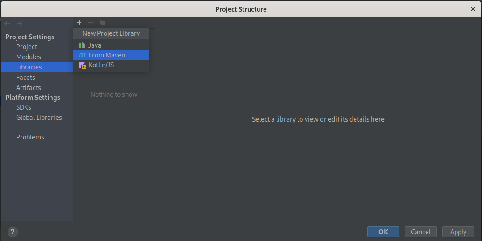
Task: Click the Maven m icon
Action: (x=82, y=55)
